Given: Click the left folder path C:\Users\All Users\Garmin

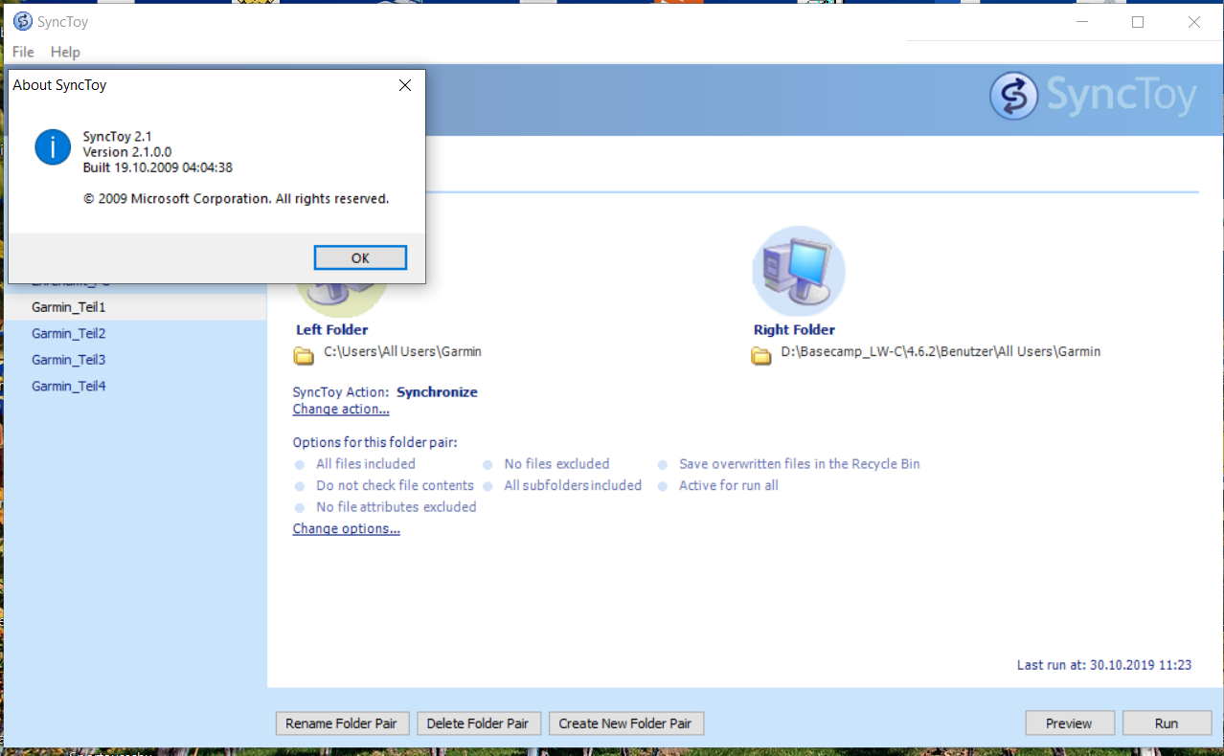Looking at the screenshot, I should [402, 351].
